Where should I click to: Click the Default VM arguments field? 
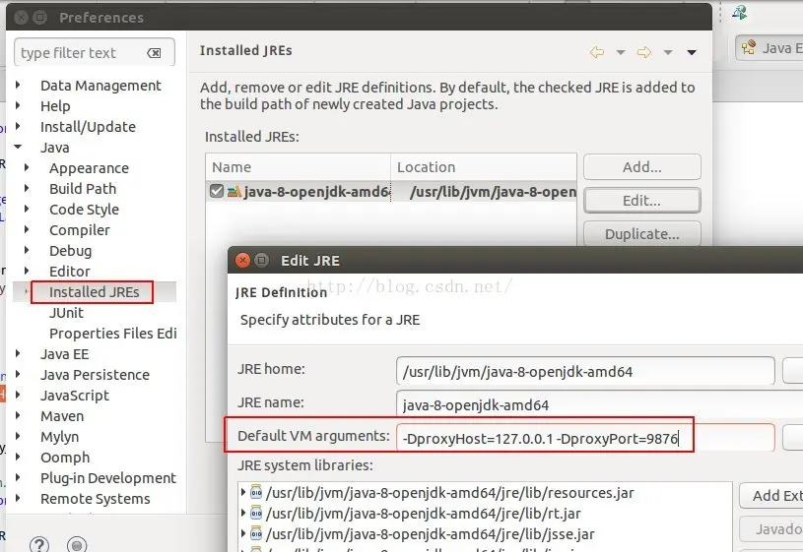pyautogui.click(x=585, y=438)
